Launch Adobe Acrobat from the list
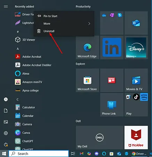Screen dimensions: 152x157 click(28, 57)
